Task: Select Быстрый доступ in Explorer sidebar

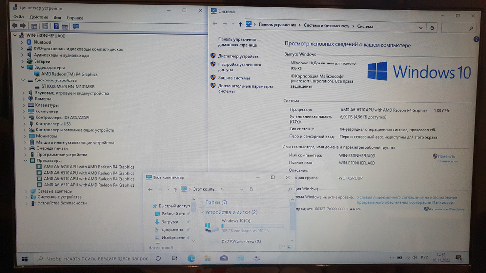Action: pyautogui.click(x=174, y=206)
